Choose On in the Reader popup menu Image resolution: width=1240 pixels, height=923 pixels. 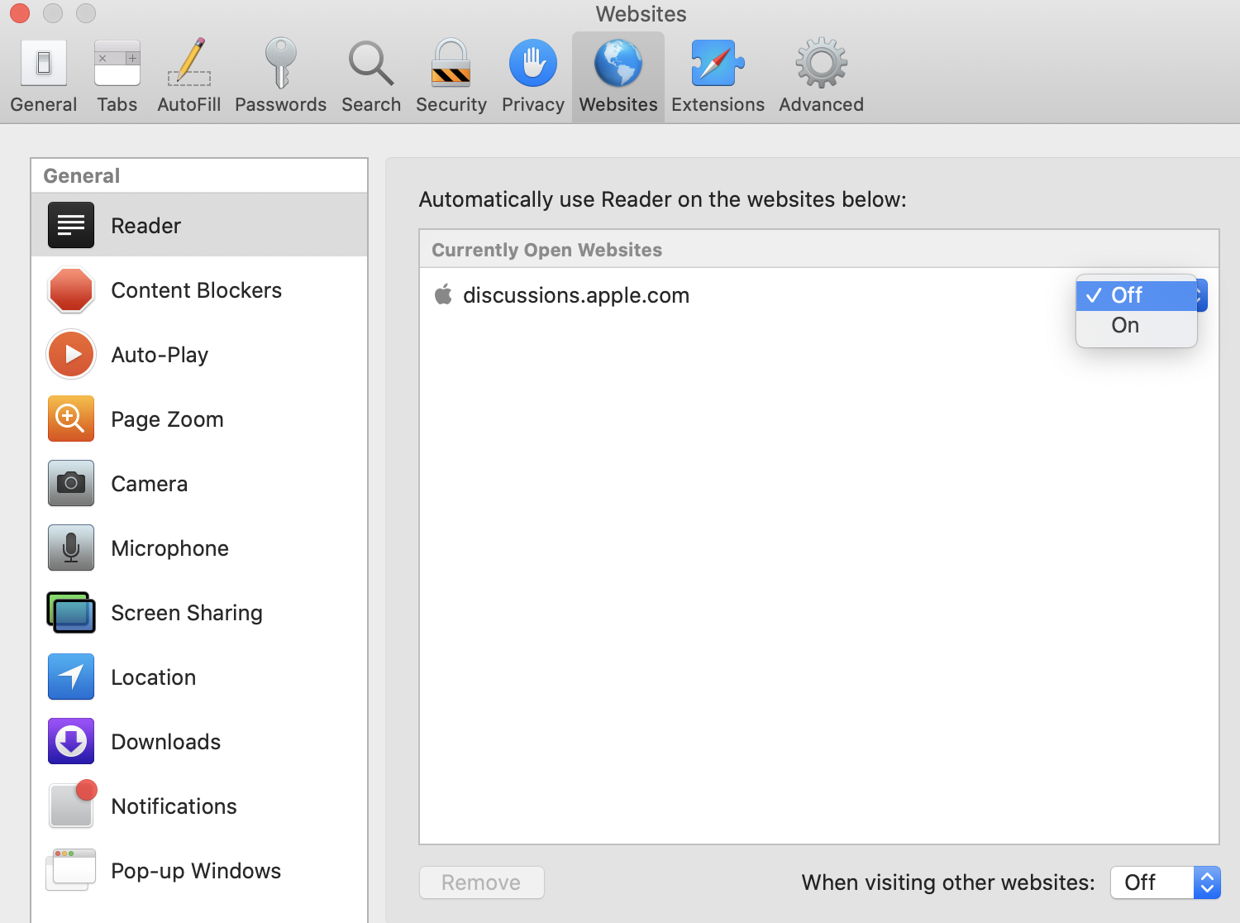click(1125, 326)
